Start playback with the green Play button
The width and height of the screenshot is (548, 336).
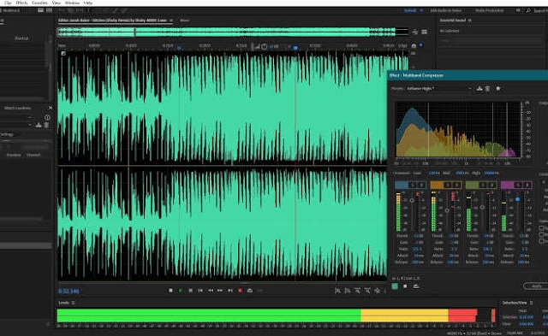[x=181, y=291]
